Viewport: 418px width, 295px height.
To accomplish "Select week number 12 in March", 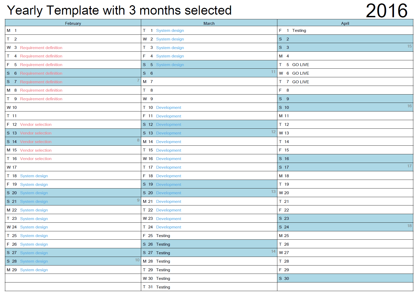I will pos(273,132).
